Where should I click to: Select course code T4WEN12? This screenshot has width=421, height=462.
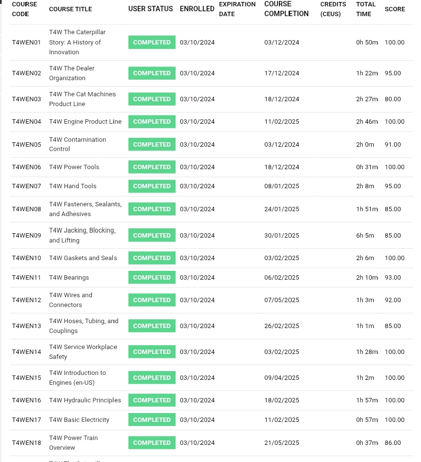(26, 300)
